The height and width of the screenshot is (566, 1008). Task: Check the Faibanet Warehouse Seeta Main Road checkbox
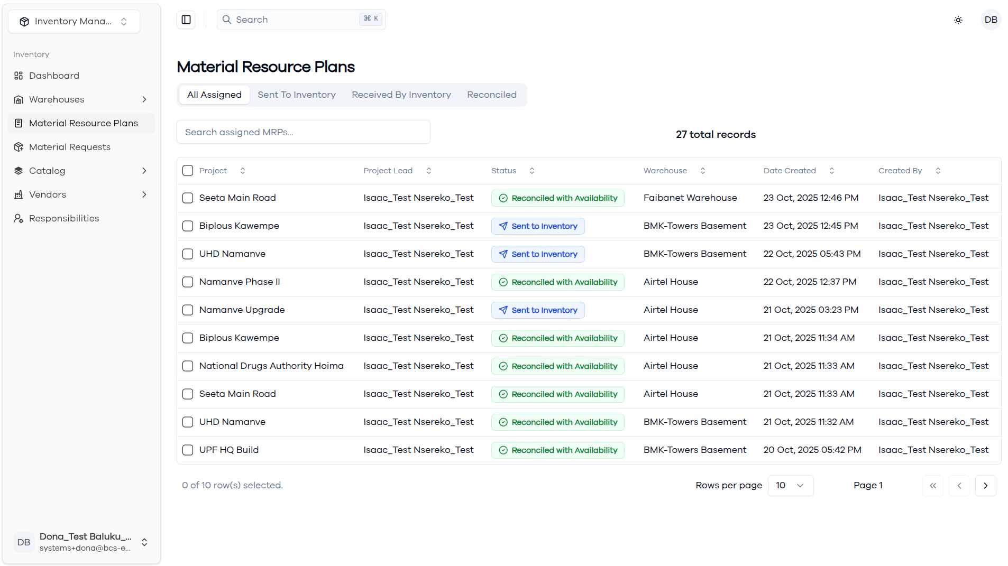tap(188, 198)
